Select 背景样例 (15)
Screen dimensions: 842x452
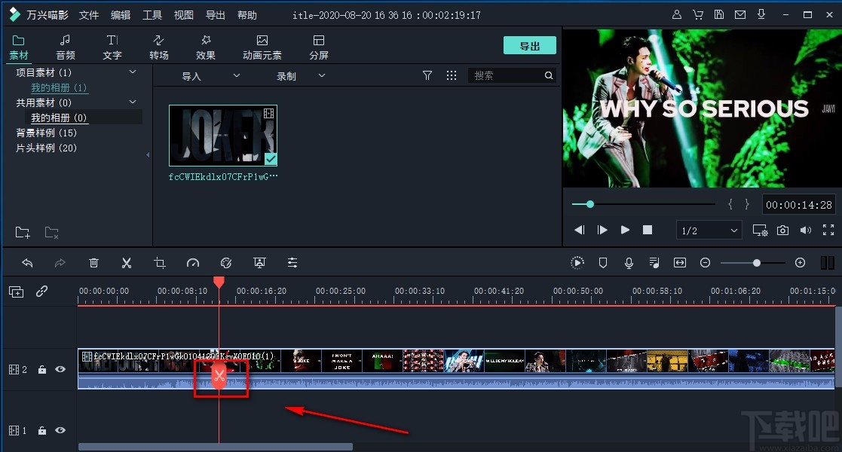[x=46, y=133]
